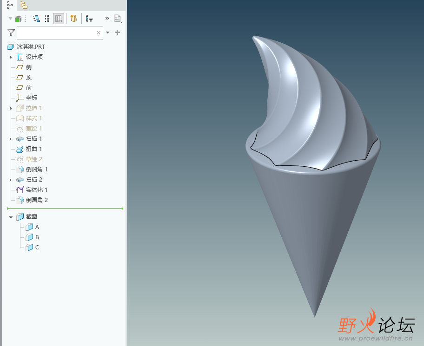Open the search filter dropdown arrow
This screenshot has height=346, width=424.
(x=107, y=33)
